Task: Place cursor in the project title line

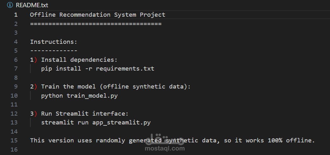Action: (x=98, y=15)
